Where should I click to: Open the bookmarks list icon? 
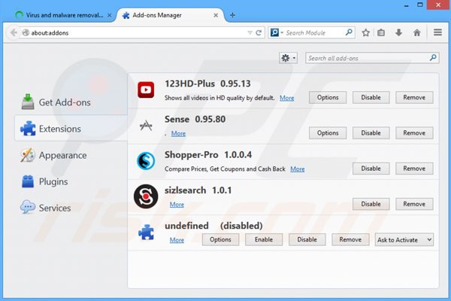coord(382,32)
